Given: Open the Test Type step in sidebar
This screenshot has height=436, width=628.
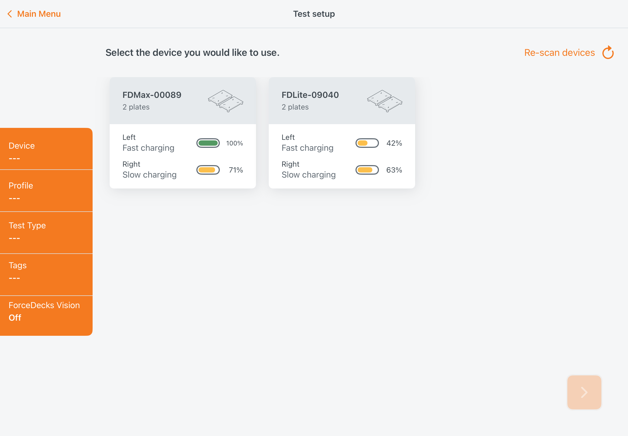Looking at the screenshot, I should click(46, 233).
